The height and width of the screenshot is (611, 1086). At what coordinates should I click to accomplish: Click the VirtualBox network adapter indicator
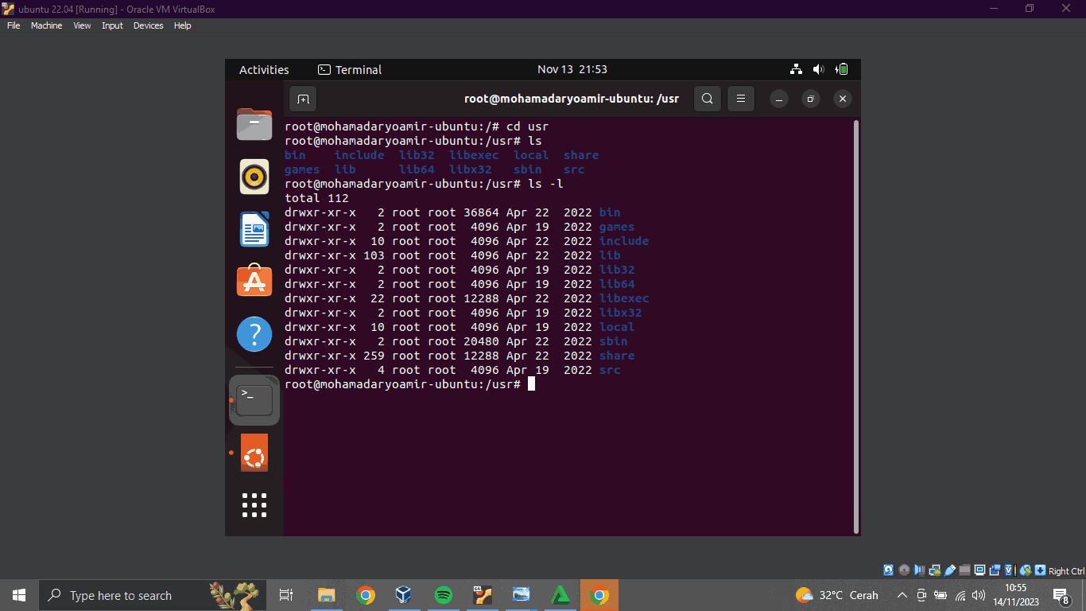click(935, 570)
